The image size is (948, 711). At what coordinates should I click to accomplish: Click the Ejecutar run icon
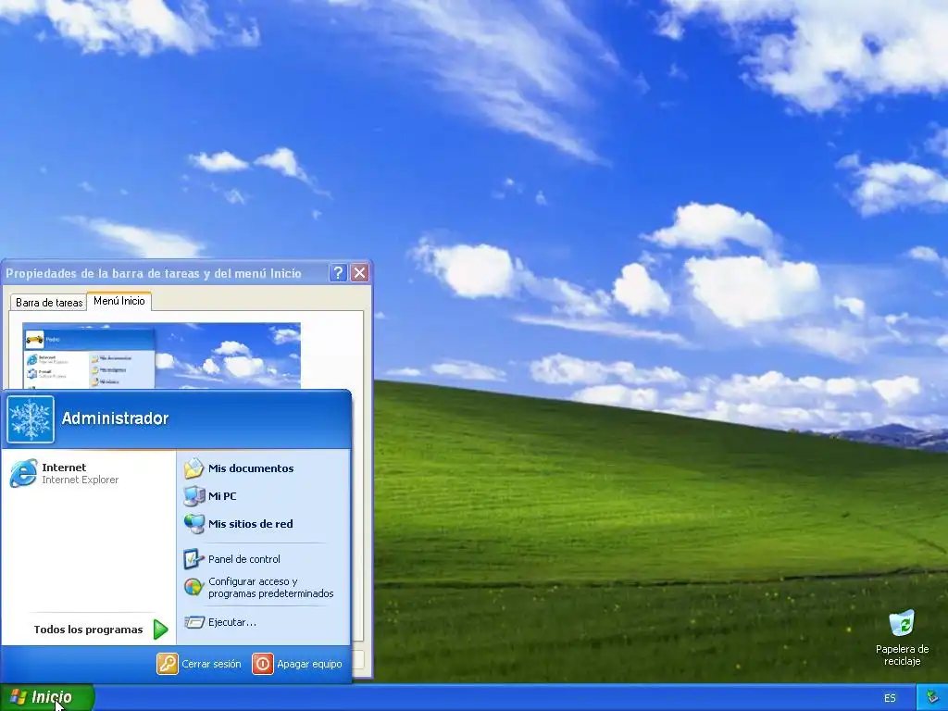[x=194, y=622]
